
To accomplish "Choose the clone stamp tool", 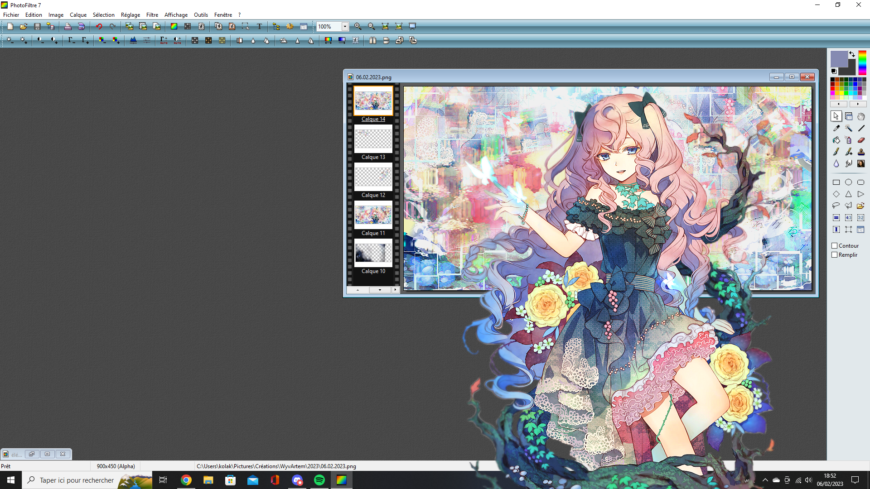I will click(861, 152).
